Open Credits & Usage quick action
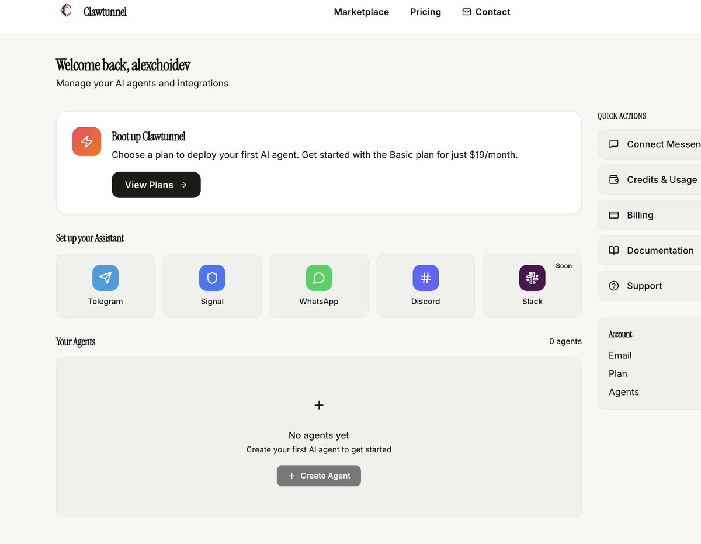The image size is (701, 544). [649, 180]
